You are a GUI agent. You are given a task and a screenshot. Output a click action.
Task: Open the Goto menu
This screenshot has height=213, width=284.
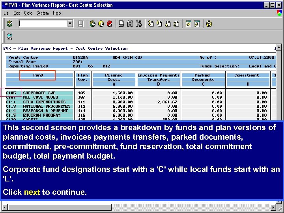click(28, 13)
